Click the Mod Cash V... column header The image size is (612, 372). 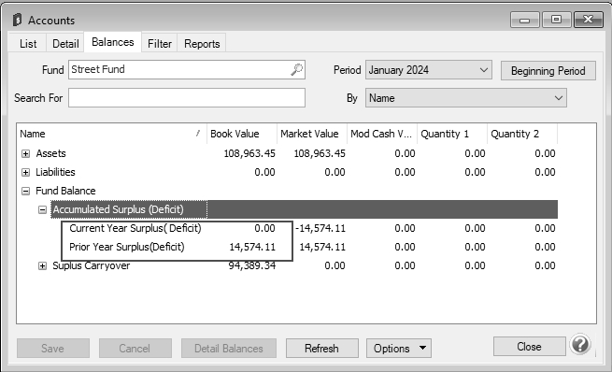click(382, 134)
